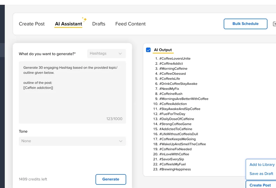
Task: Go to the Feed Content tab
Action: point(130,24)
